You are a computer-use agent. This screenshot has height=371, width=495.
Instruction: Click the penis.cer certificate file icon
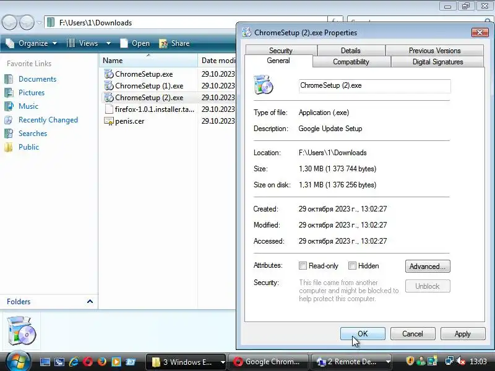pos(109,121)
